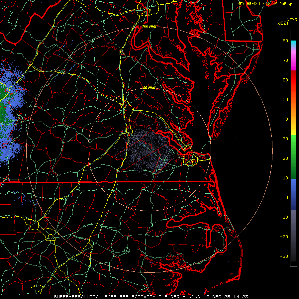Click the 60 dBZ scale value

pyautogui.click(x=285, y=80)
